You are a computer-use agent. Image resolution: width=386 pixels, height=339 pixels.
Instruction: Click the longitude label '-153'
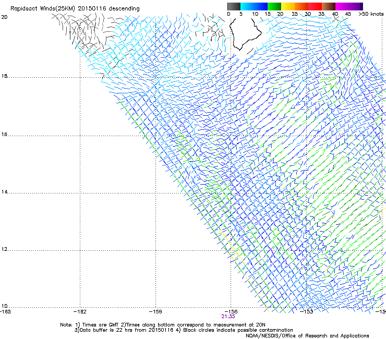pos(307,312)
